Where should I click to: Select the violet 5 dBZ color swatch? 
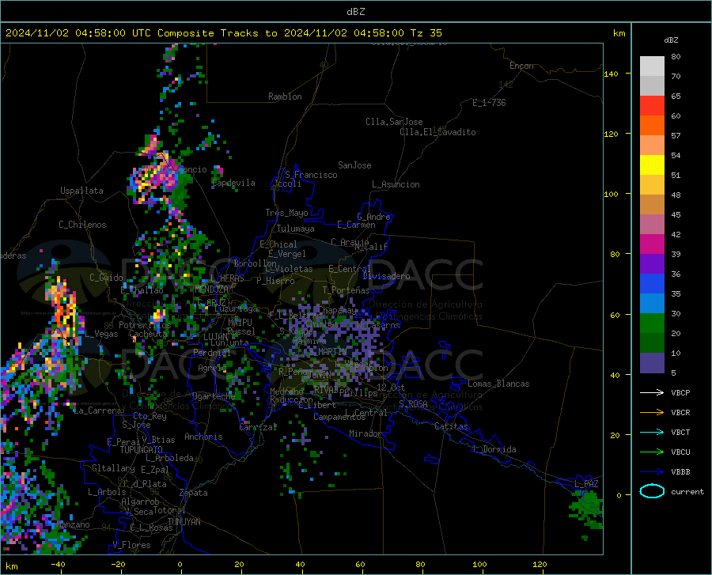click(x=652, y=363)
